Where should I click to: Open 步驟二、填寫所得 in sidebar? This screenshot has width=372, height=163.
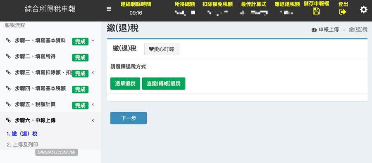[35, 57]
